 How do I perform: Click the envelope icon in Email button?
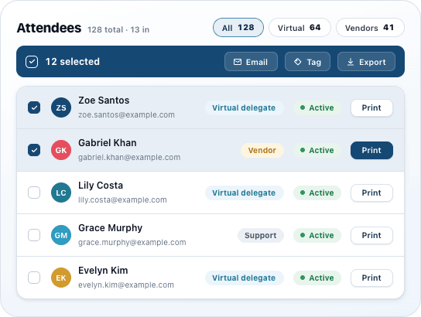(x=238, y=62)
